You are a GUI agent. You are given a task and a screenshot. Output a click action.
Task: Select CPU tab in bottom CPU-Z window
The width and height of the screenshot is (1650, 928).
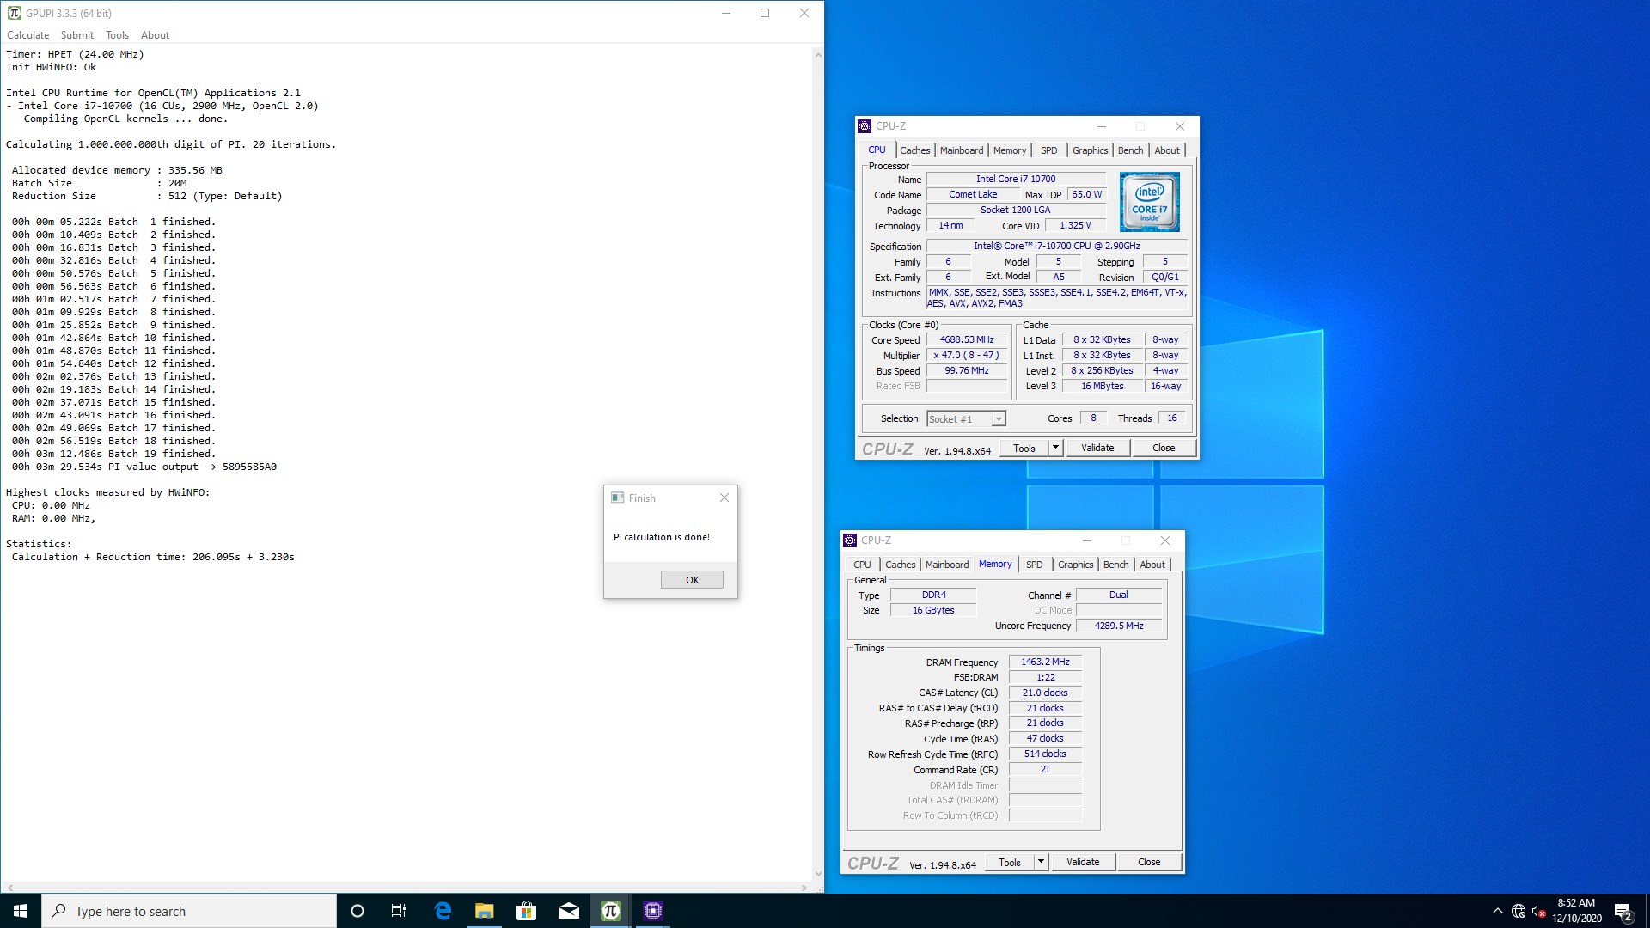click(x=862, y=565)
